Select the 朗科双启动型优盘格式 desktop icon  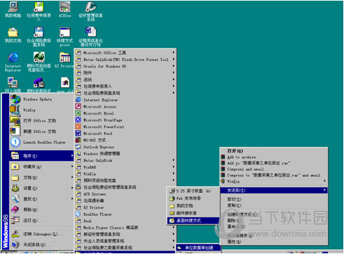pos(39,62)
